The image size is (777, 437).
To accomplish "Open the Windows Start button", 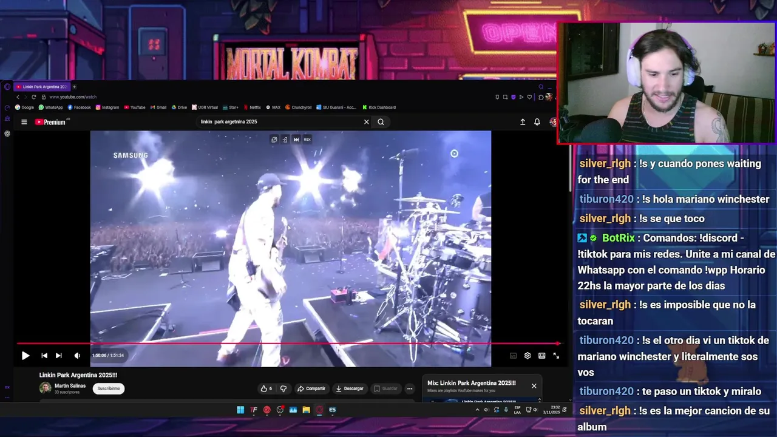I will point(240,410).
